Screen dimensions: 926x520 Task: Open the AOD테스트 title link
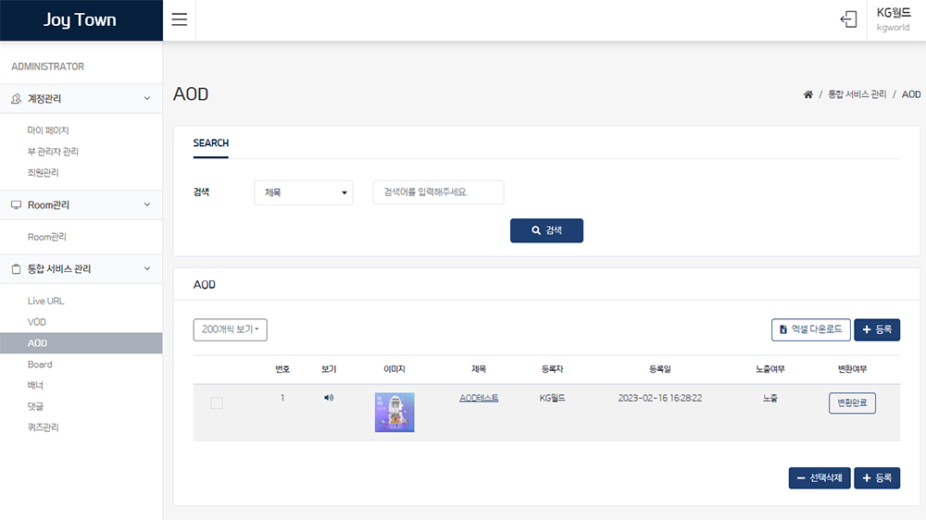479,398
